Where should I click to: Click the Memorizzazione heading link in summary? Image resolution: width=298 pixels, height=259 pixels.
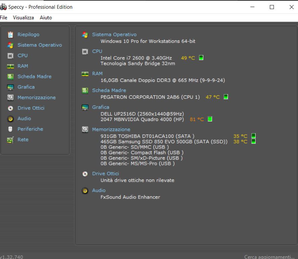pyautogui.click(x=111, y=129)
